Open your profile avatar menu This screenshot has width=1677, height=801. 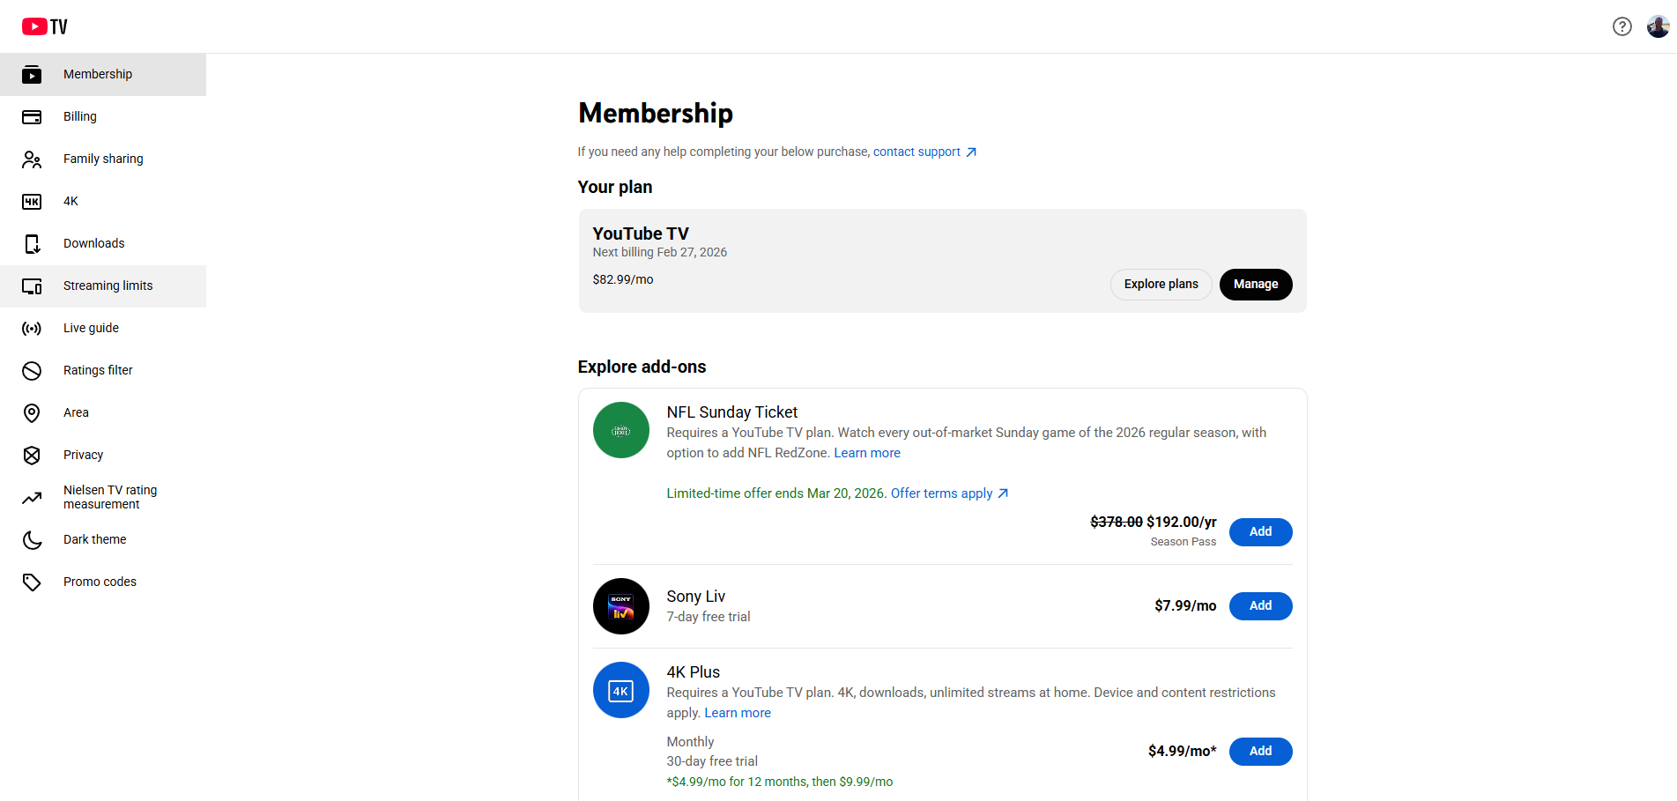(x=1658, y=26)
